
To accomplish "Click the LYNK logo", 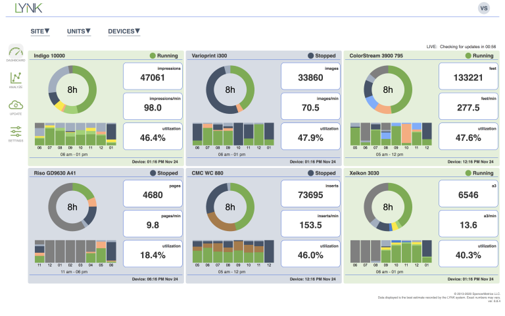I will tap(29, 8).
